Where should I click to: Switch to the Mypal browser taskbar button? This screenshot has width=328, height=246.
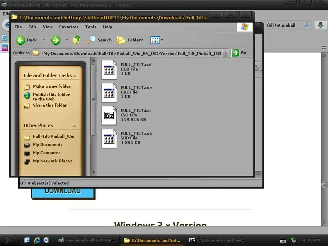tap(87, 240)
